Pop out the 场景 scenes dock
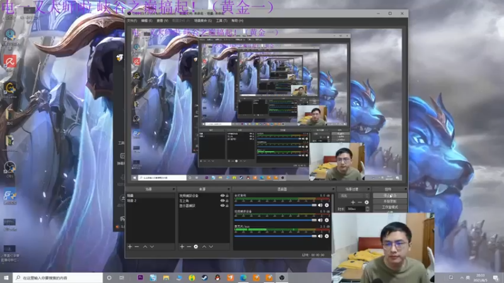The width and height of the screenshot is (504, 283). (174, 189)
